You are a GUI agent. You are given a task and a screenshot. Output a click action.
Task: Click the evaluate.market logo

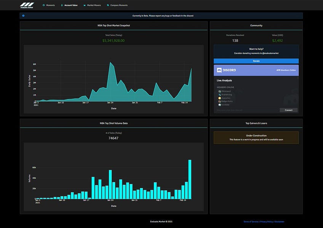[x=27, y=5]
